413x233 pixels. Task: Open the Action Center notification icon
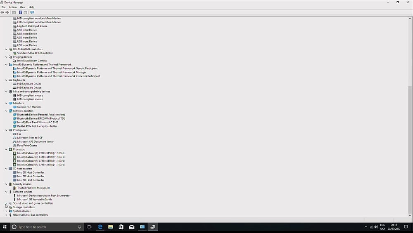pyautogui.click(x=406, y=227)
